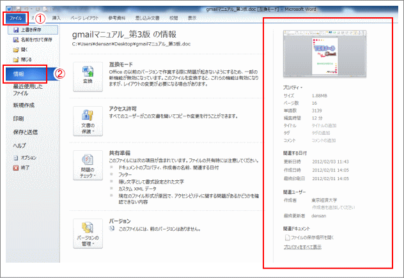Click the 上書き保存 disk icon
This screenshot has height=278, width=404.
[16, 30]
